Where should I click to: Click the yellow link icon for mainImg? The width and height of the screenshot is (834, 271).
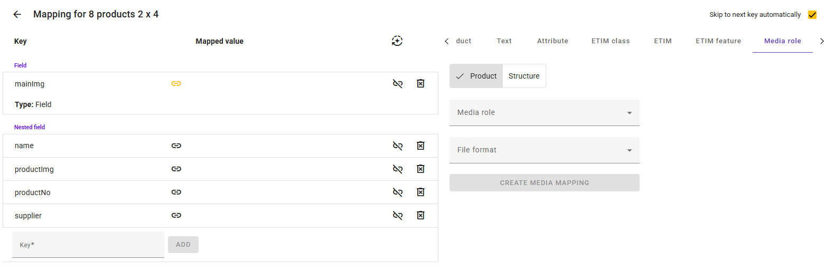[176, 84]
